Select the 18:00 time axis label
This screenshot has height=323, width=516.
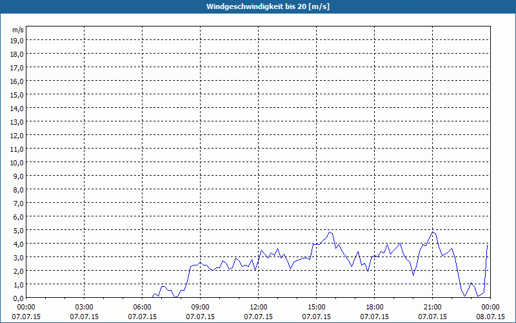click(x=375, y=307)
